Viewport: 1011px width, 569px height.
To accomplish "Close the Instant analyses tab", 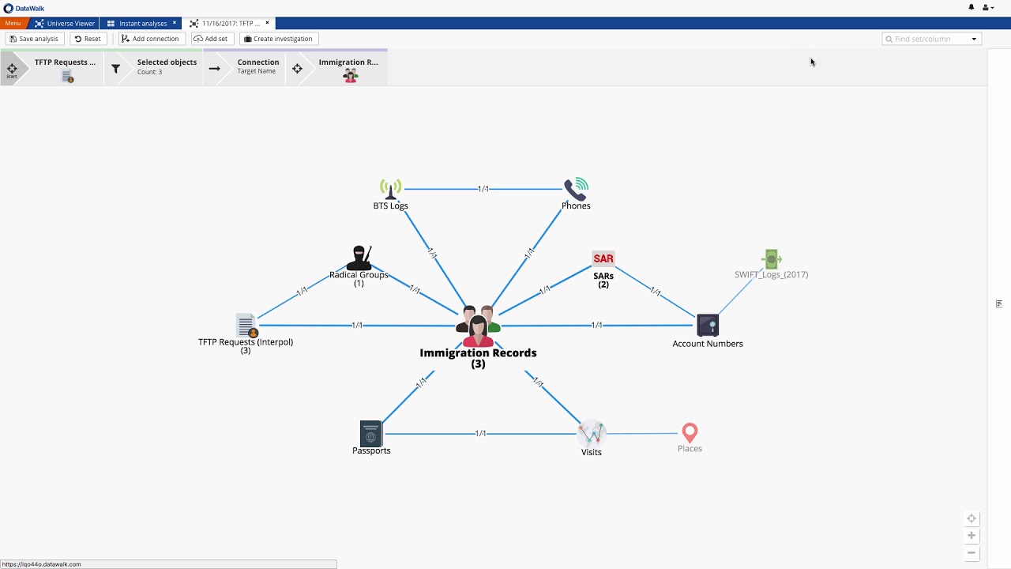I will click(x=175, y=23).
